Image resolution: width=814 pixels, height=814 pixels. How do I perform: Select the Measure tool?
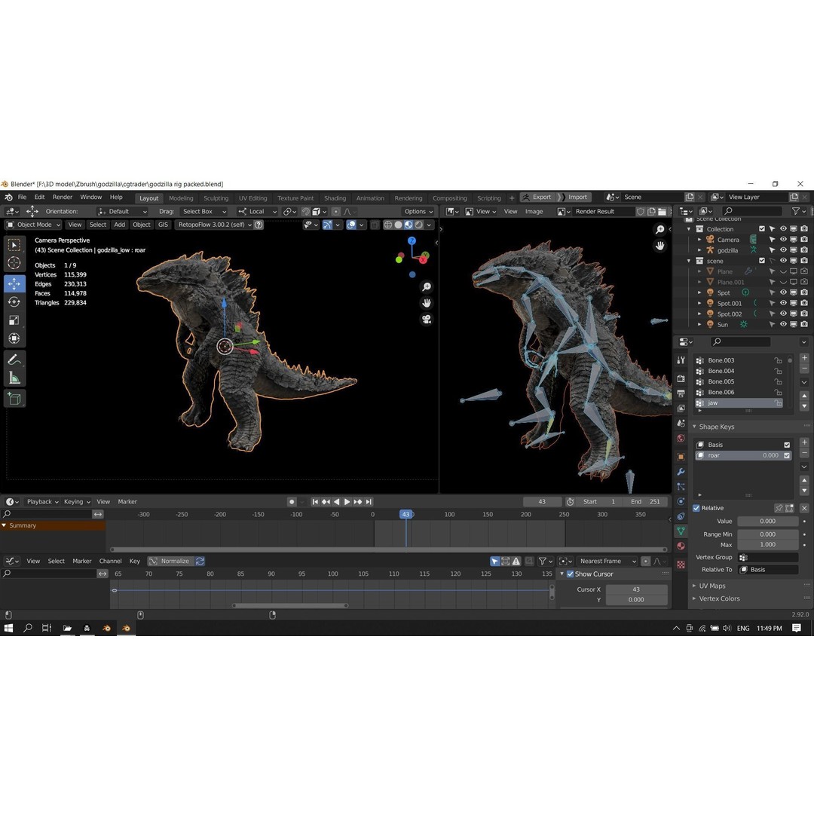[x=14, y=378]
